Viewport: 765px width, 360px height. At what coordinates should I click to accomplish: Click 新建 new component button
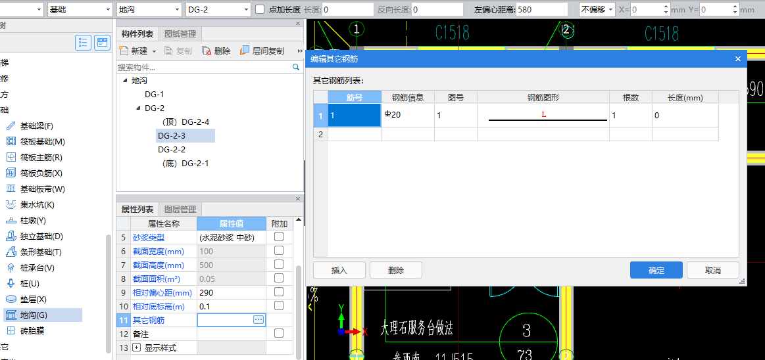134,51
